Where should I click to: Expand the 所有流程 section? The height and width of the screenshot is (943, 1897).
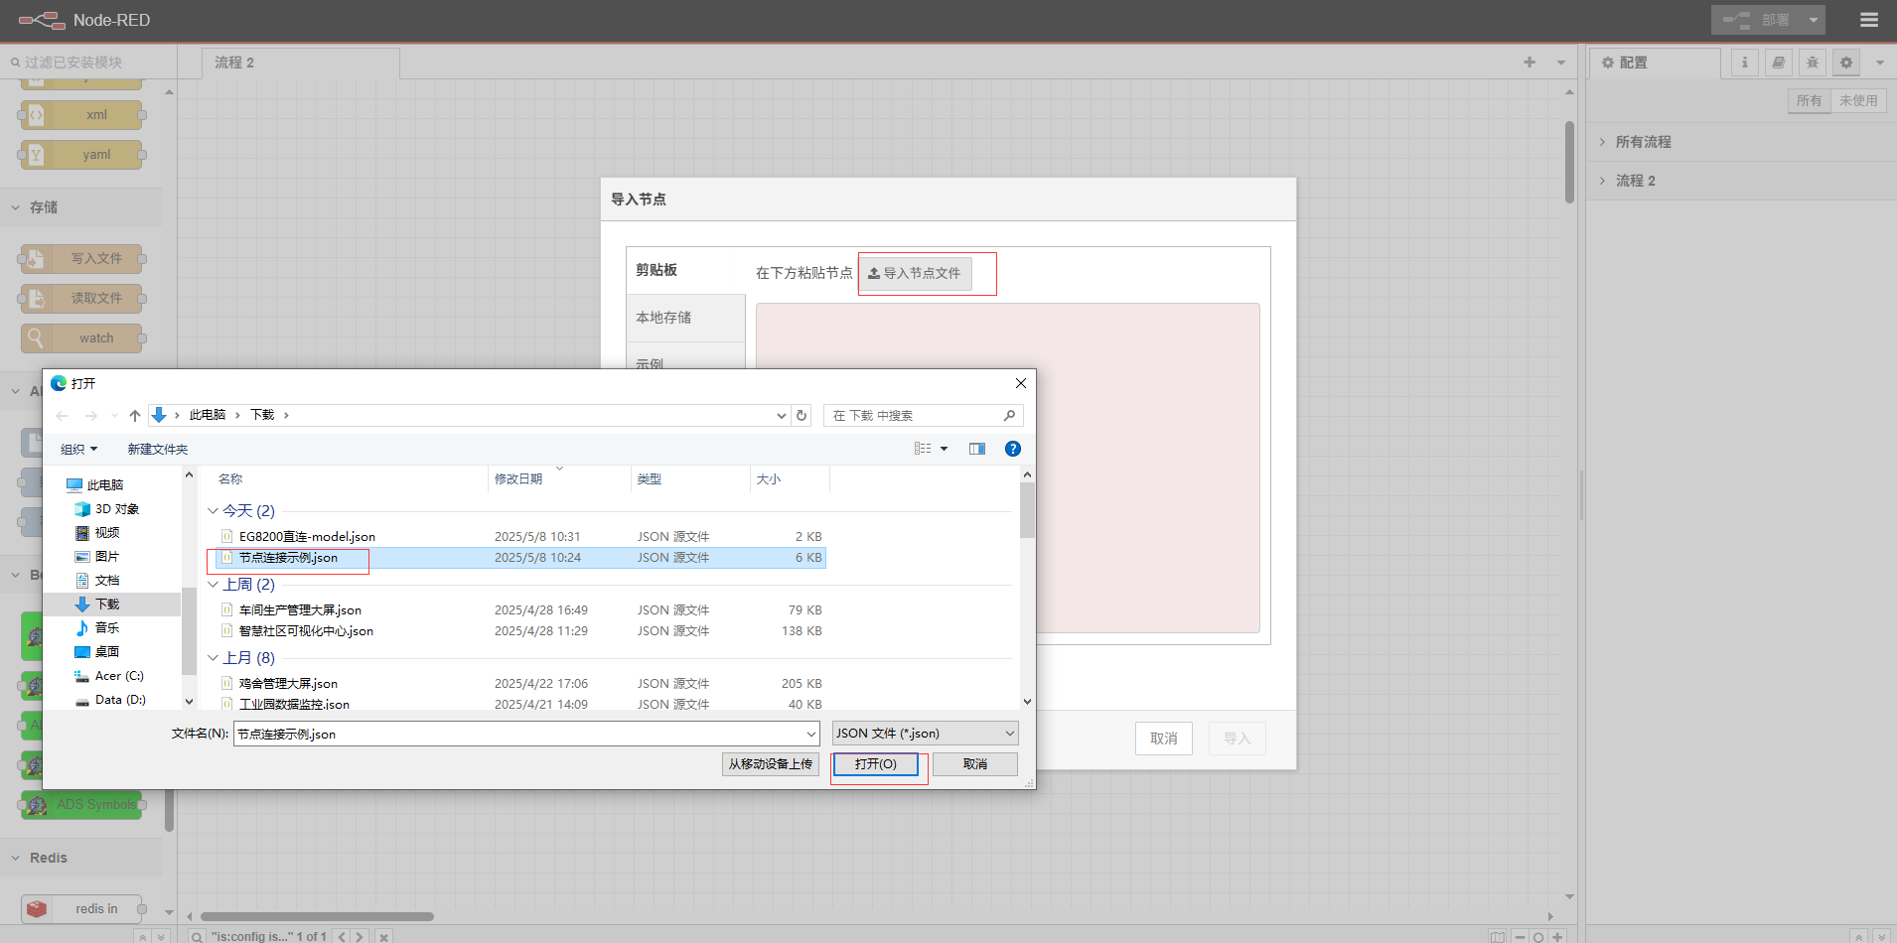tap(1643, 142)
